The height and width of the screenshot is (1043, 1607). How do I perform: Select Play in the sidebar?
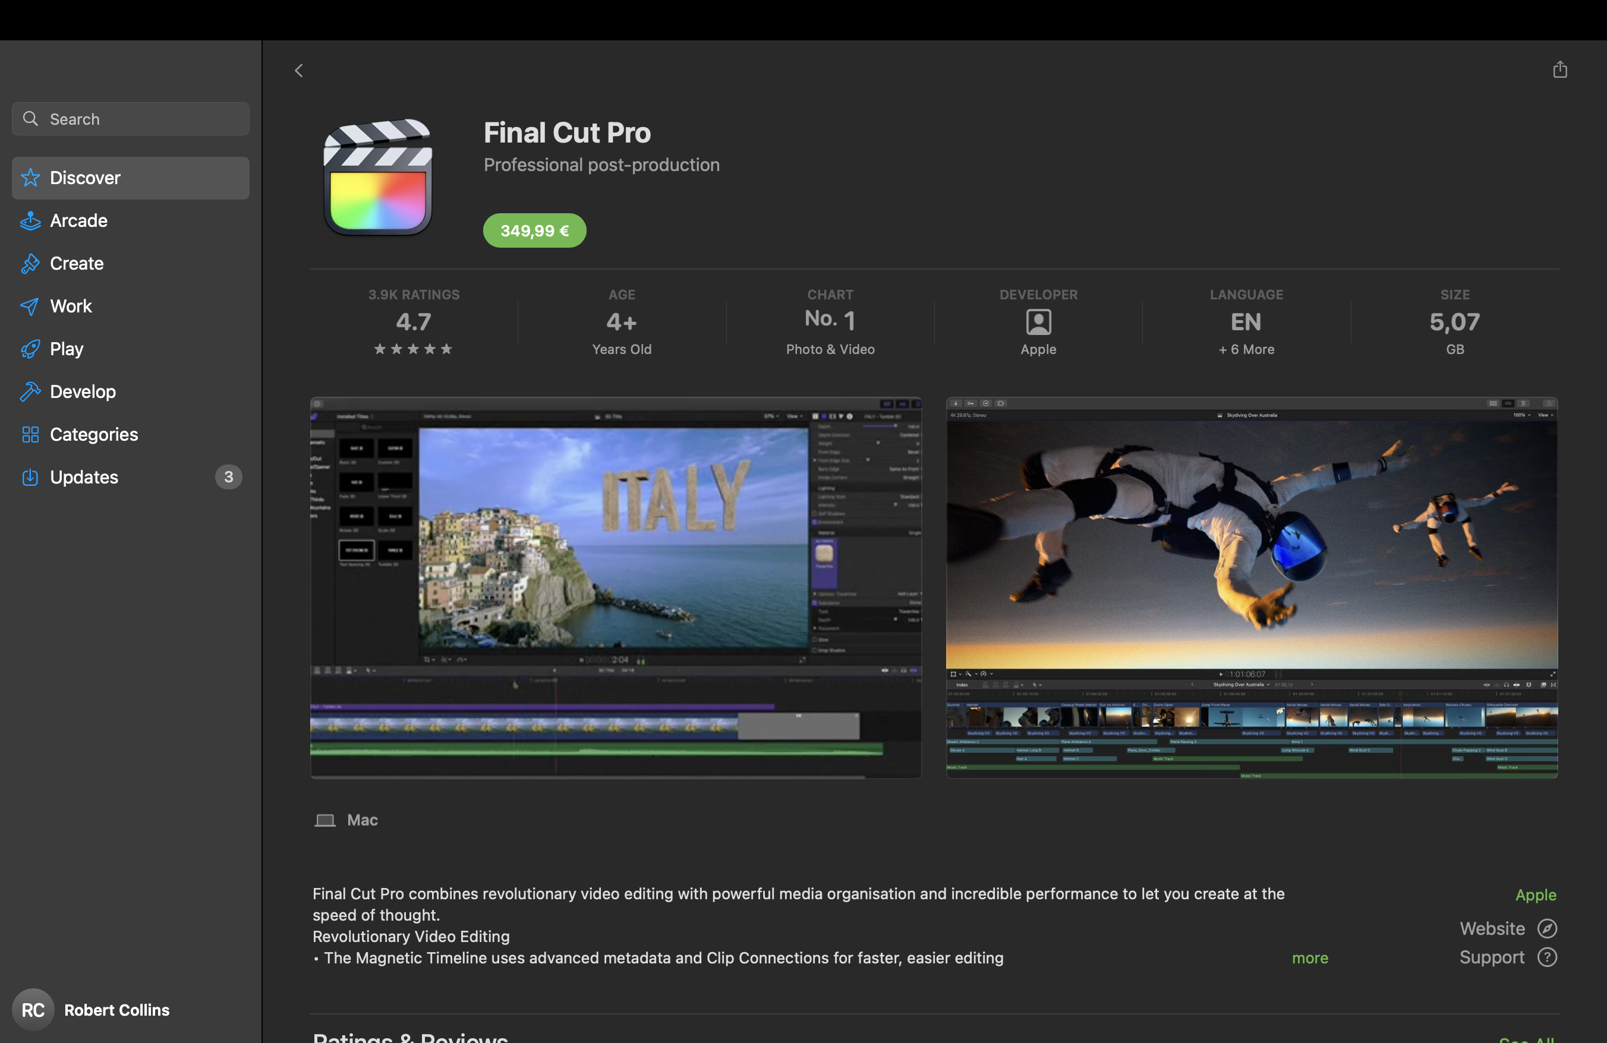(x=67, y=349)
